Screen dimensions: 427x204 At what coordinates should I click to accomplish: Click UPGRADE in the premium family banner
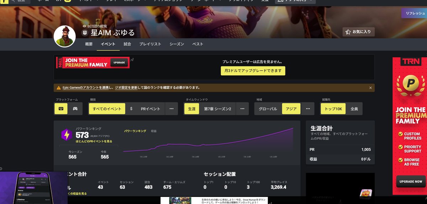pyautogui.click(x=119, y=63)
